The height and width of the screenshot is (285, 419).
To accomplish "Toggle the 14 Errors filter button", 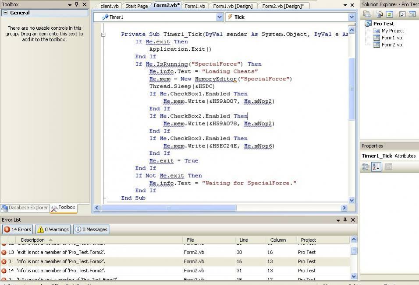I will 18,229.
